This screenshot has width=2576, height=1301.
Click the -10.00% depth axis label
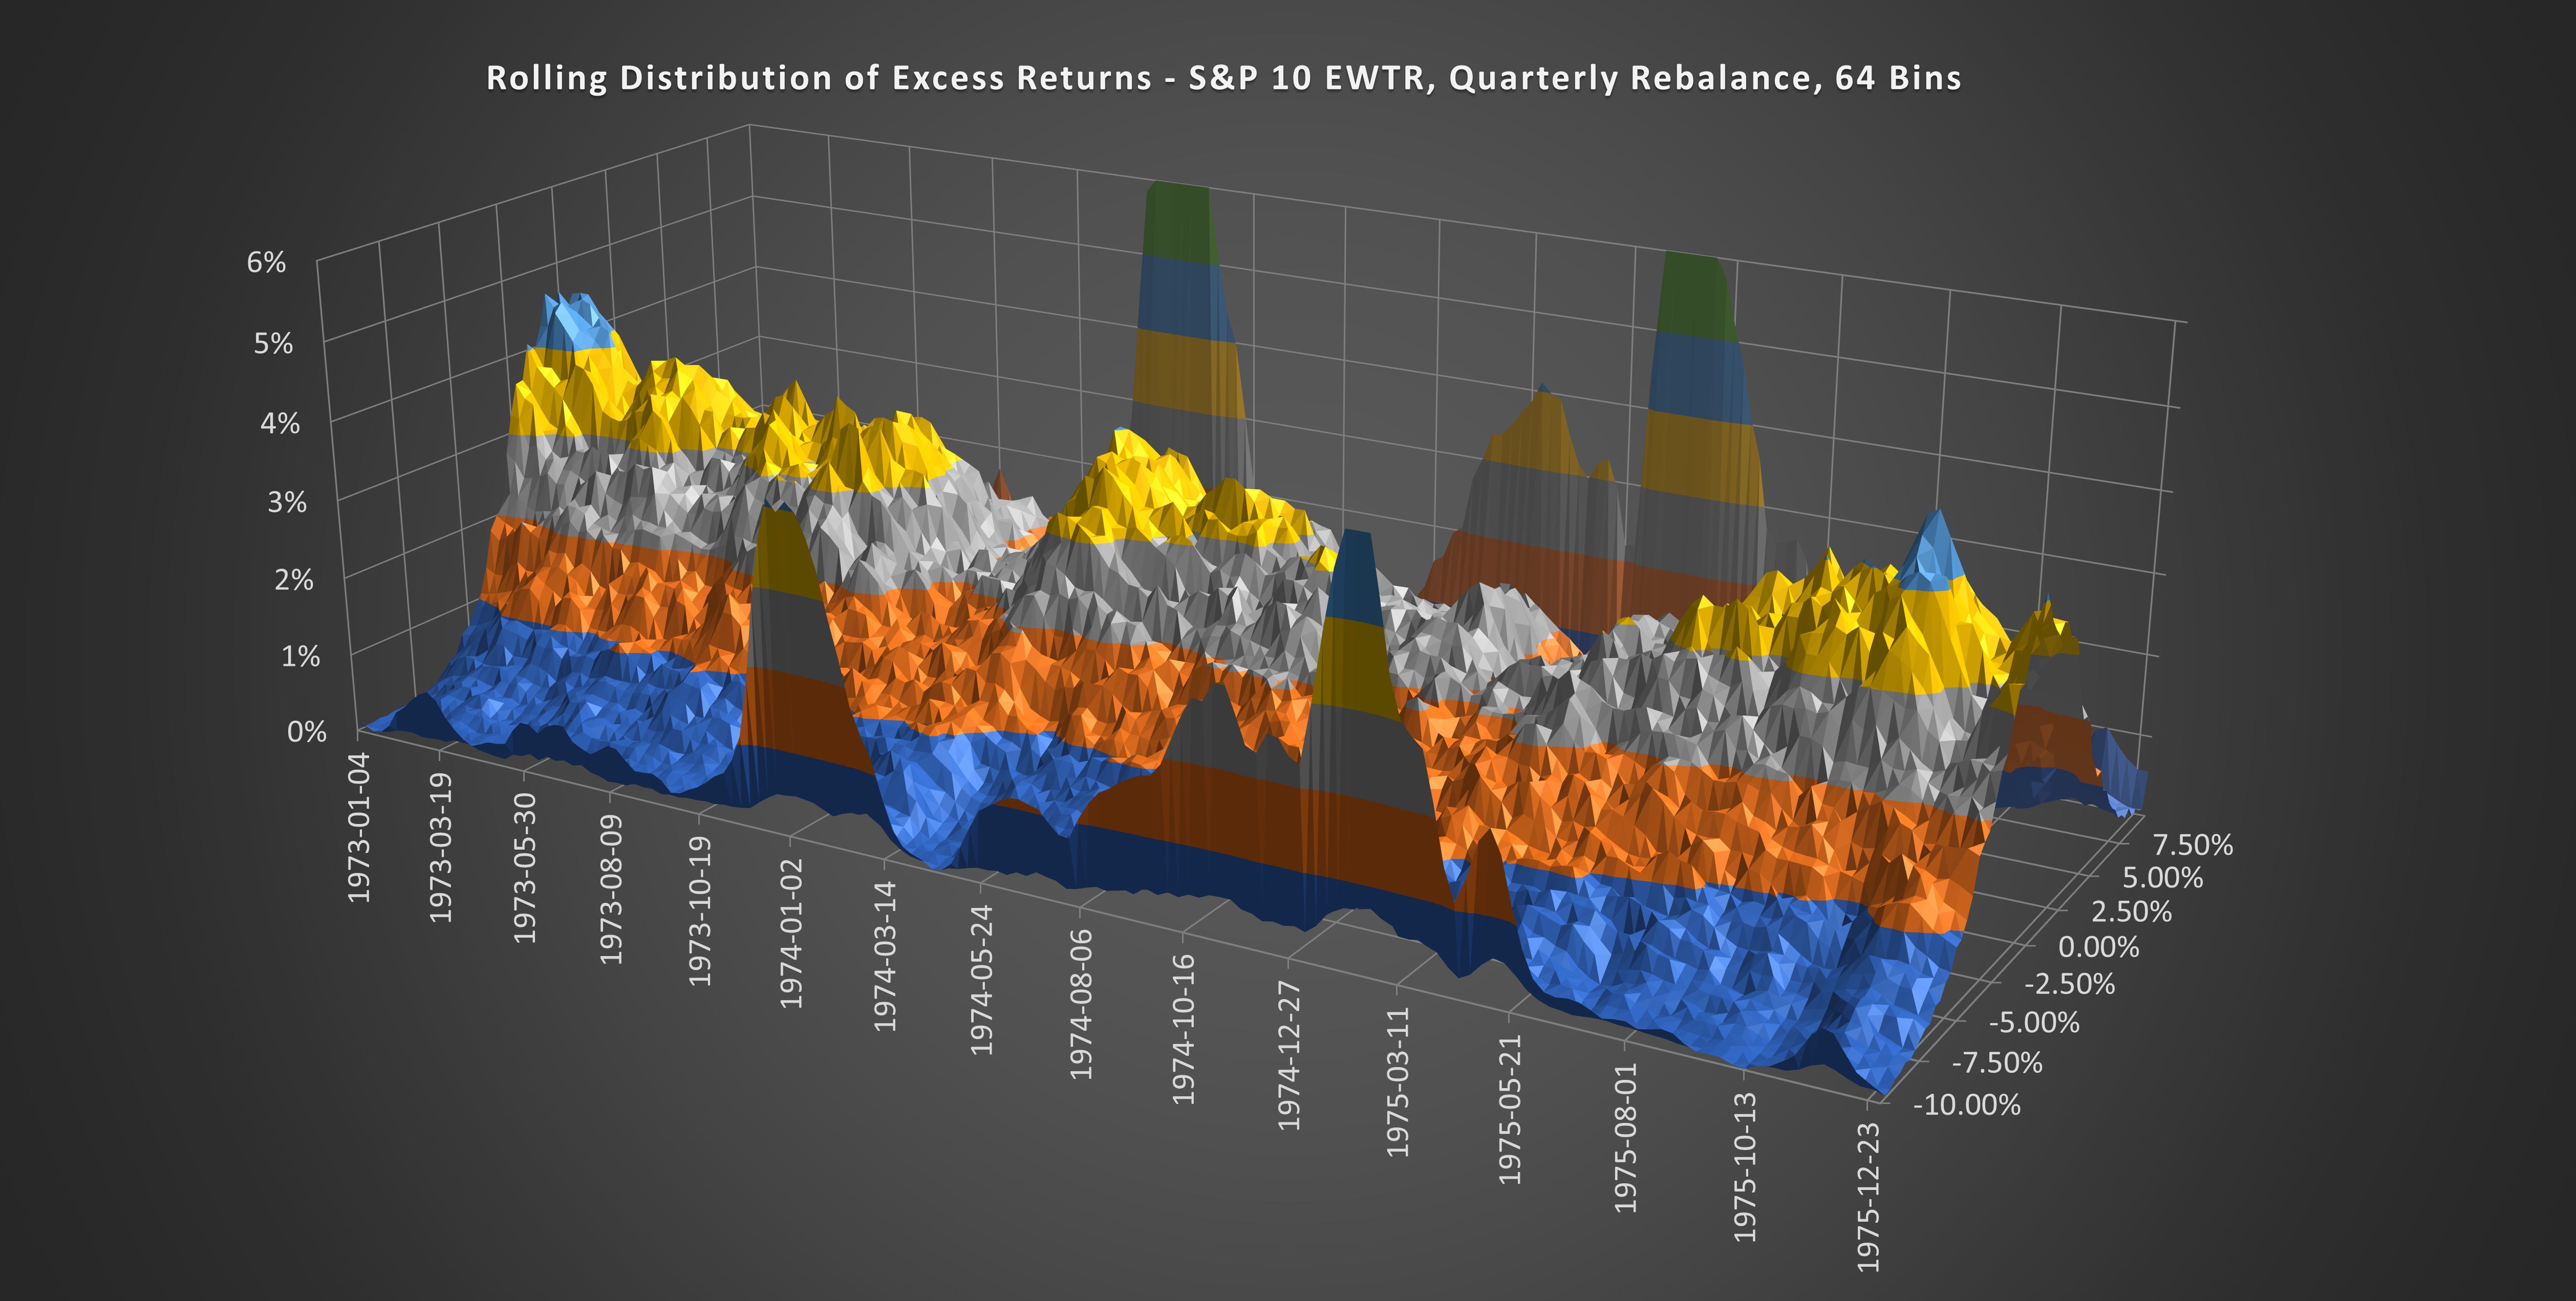click(x=1966, y=1105)
